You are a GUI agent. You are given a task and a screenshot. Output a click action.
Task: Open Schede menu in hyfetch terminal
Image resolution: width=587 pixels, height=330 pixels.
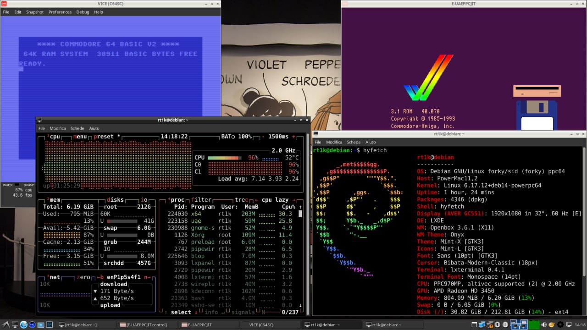[x=354, y=142]
